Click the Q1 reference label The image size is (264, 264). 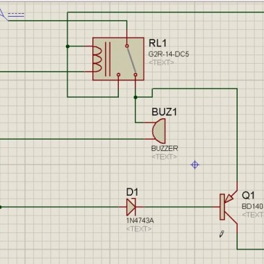[x=248, y=195]
